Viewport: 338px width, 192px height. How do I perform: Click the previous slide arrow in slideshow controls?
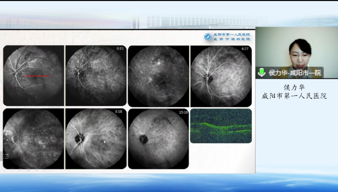tap(4, 169)
